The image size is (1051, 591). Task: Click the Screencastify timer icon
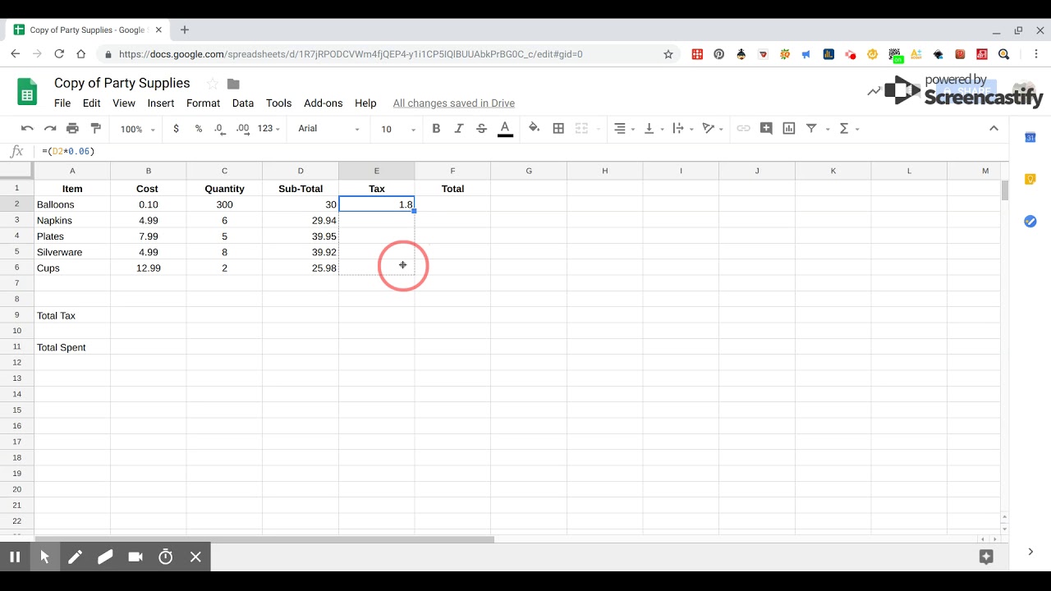166,557
